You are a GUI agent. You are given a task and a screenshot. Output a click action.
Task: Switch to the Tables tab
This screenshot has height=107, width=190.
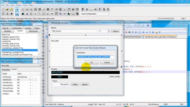click(37, 28)
